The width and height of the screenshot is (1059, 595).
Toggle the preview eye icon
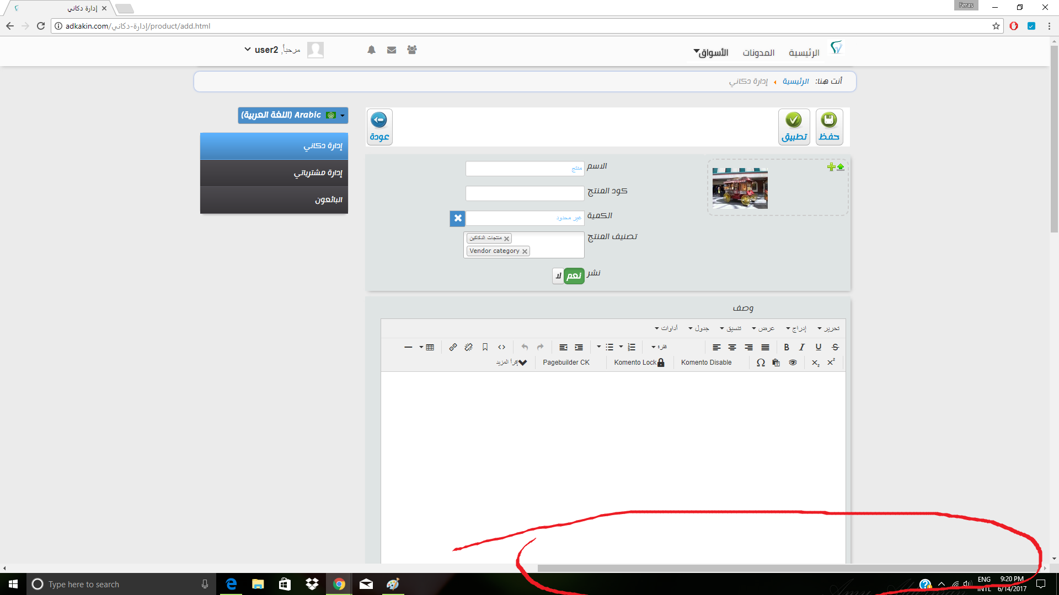(793, 363)
